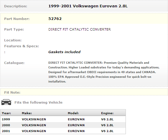Click the Location label
The image size is (168, 140).
point(13,40)
